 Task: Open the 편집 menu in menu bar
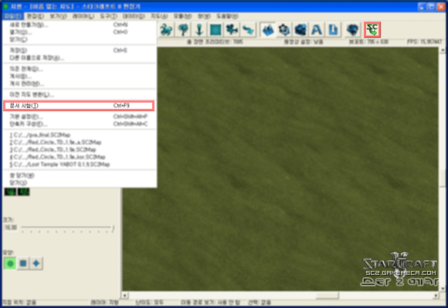pos(36,16)
